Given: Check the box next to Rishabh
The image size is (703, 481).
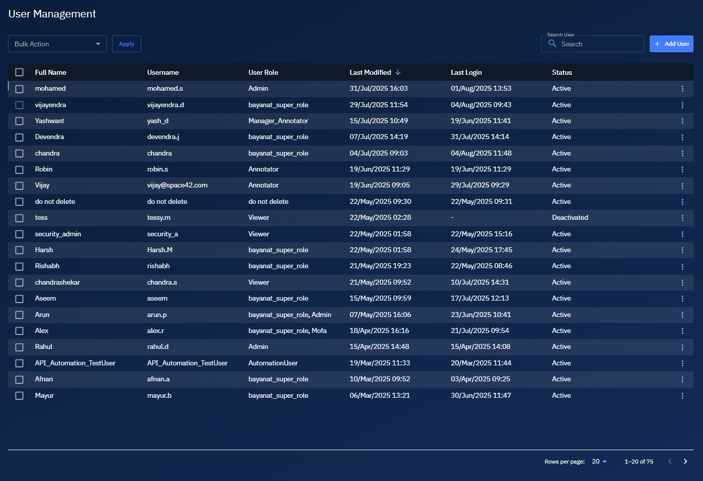Looking at the screenshot, I should [19, 266].
